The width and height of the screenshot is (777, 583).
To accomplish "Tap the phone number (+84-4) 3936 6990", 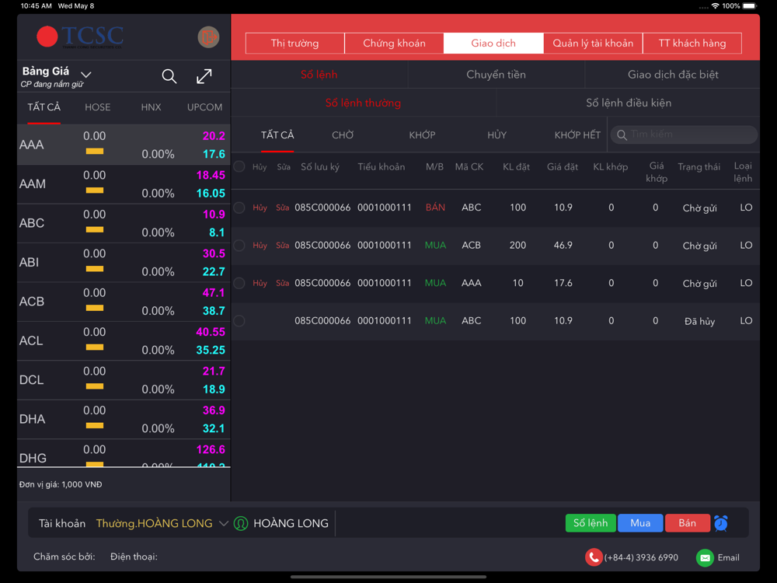I will pyautogui.click(x=641, y=557).
